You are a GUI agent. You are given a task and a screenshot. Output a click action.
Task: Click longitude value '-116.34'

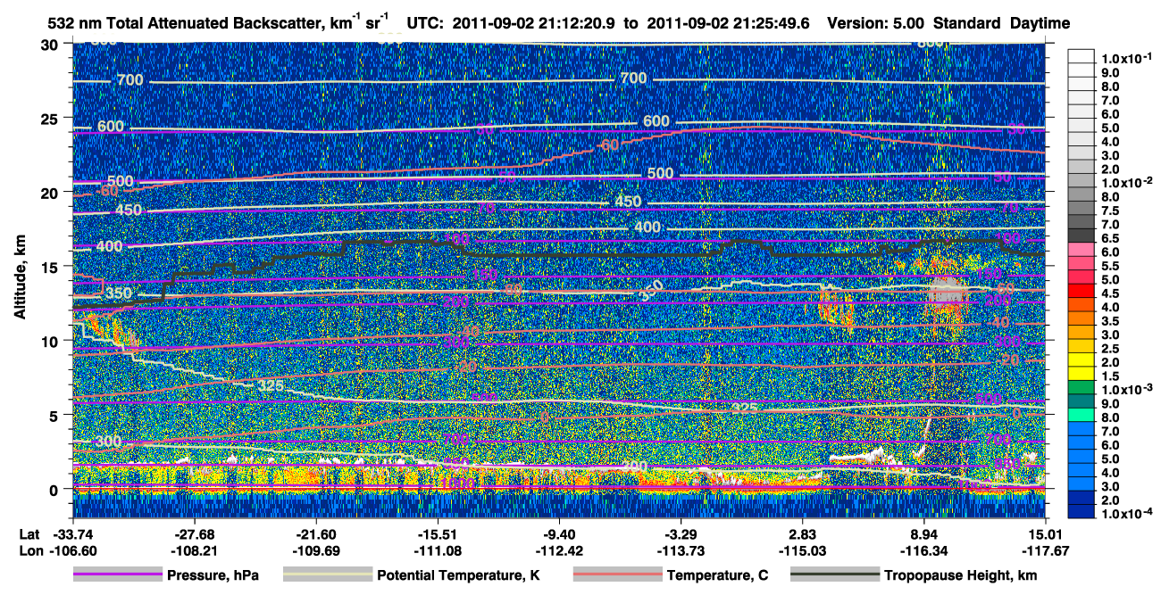(x=923, y=550)
